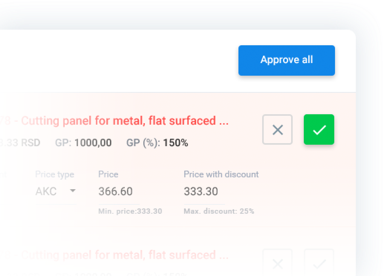The width and height of the screenshot is (387, 276).
Task: Click the Price type label
Action: (x=55, y=174)
